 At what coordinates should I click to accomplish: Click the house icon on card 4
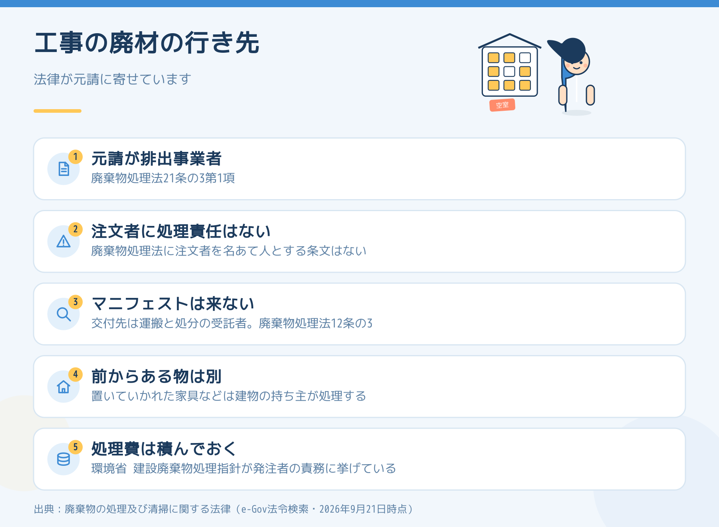[x=64, y=387]
